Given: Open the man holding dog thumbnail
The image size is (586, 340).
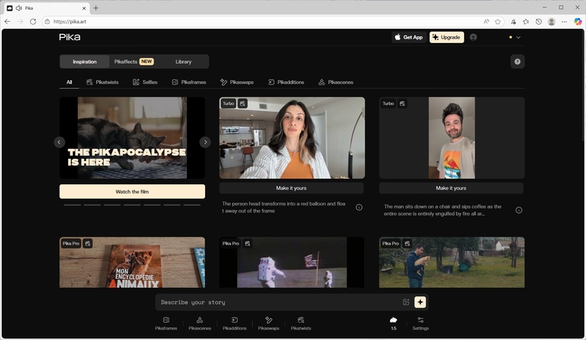Looking at the screenshot, I should click(x=452, y=262).
